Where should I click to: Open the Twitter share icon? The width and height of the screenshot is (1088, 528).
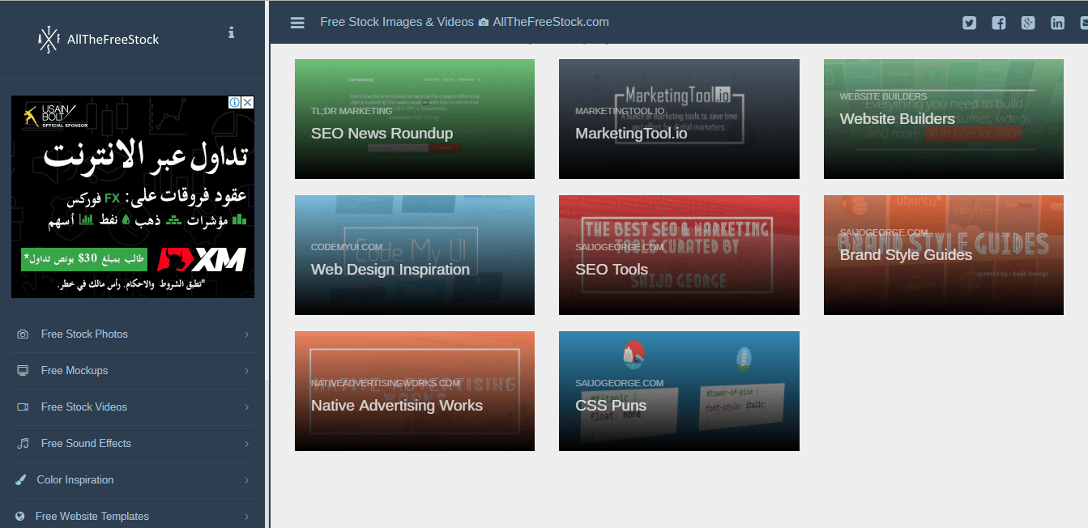click(969, 23)
